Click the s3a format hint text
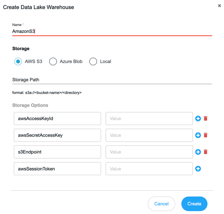Viewport: 224px width, 214px height. pyautogui.click(x=47, y=93)
